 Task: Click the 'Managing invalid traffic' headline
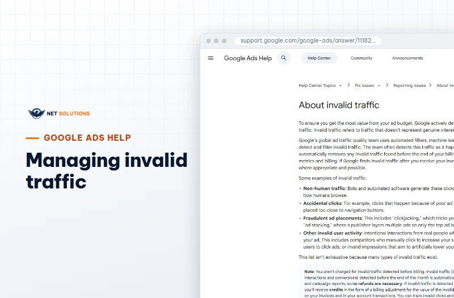[107, 171]
